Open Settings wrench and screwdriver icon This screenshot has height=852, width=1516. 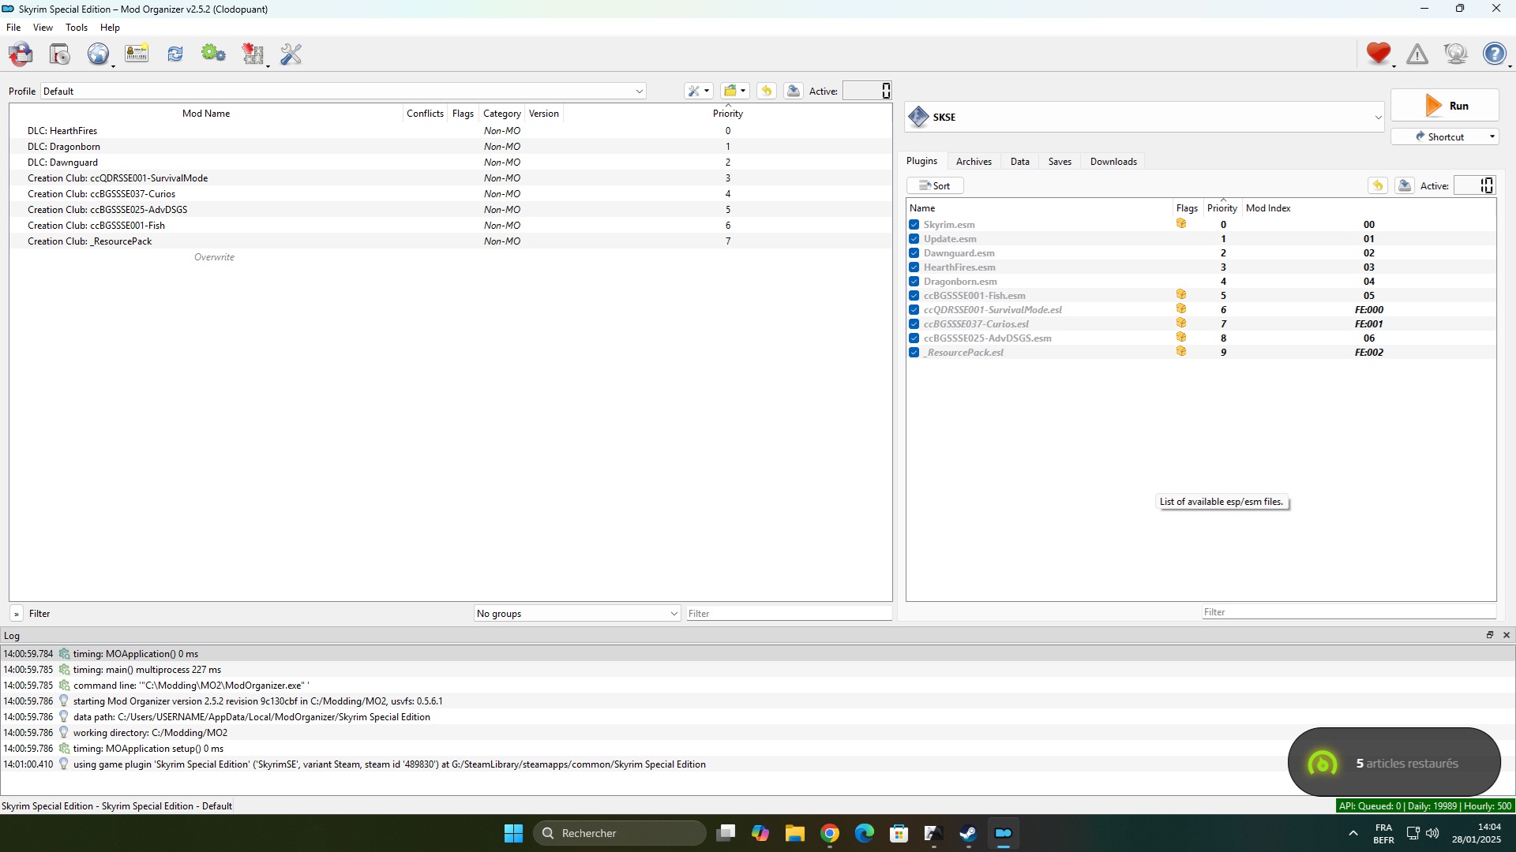pos(291,54)
